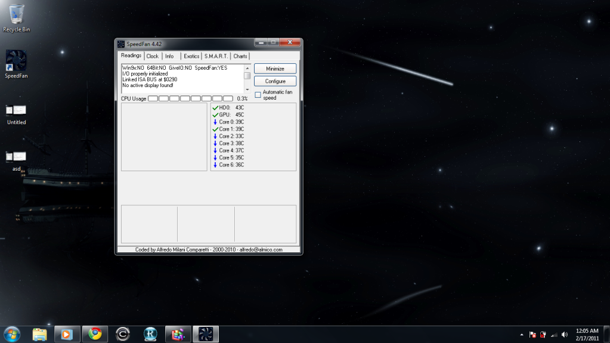
Task: Enable Automatic fan speed checkbox
Action: tap(258, 94)
